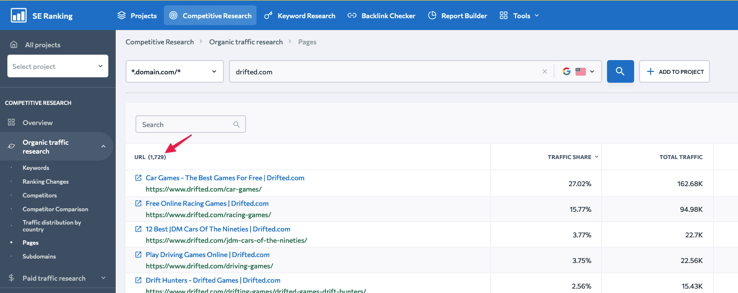Open the Select project dropdown
This screenshot has width=738, height=293.
[58, 66]
